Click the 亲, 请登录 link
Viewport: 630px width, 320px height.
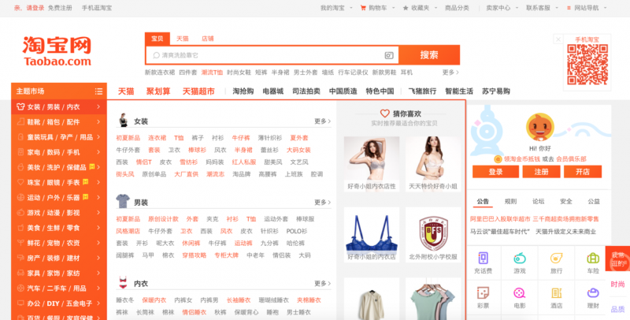coord(29,8)
